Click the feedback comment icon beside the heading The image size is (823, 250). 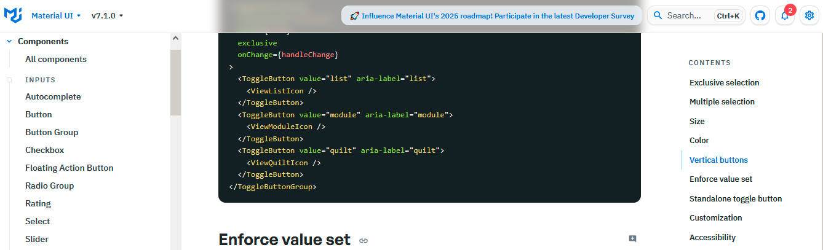point(632,239)
